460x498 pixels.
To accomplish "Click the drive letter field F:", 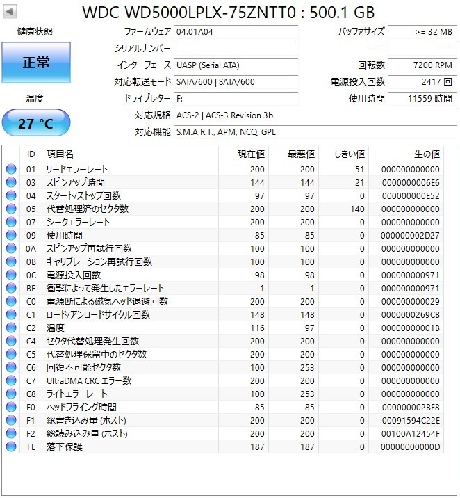I will click(236, 99).
